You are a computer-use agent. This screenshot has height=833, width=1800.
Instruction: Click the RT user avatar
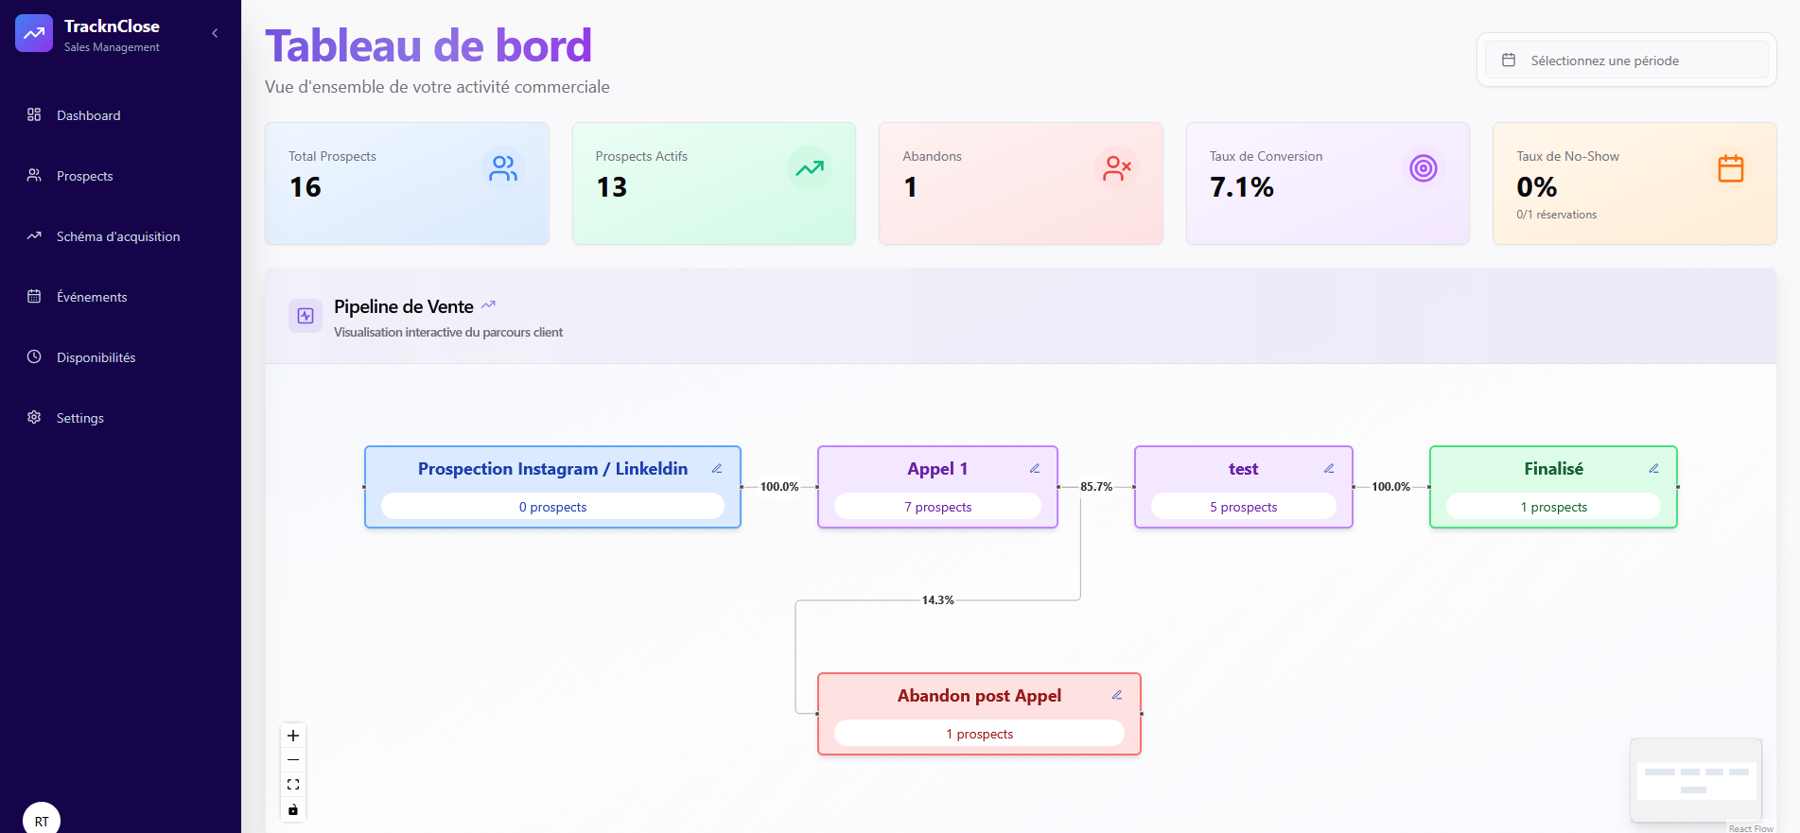[x=42, y=820]
